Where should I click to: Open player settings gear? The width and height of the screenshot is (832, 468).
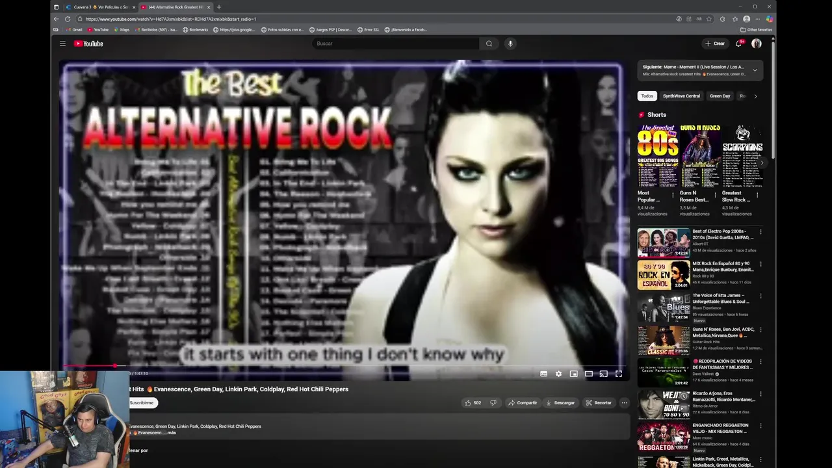pyautogui.click(x=558, y=374)
